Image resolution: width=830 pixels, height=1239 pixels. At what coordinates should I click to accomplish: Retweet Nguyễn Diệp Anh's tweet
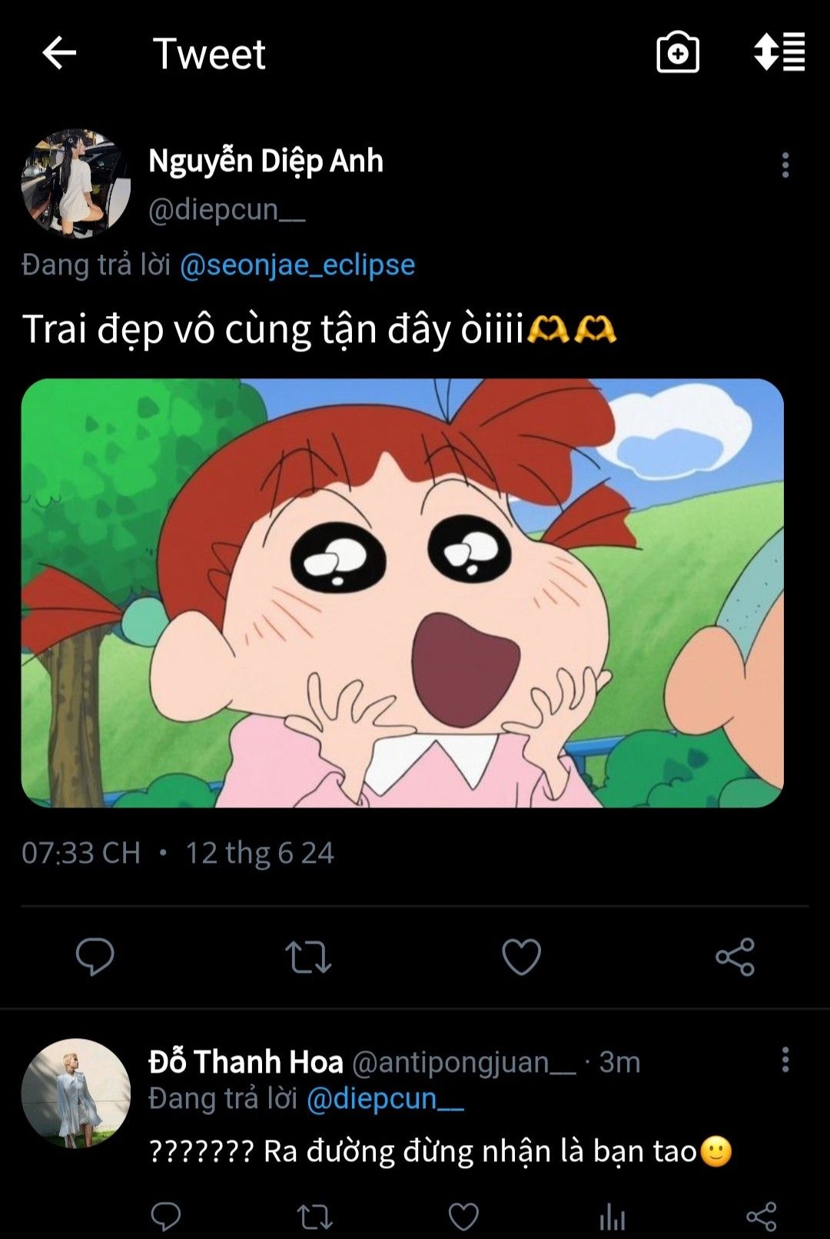click(308, 958)
